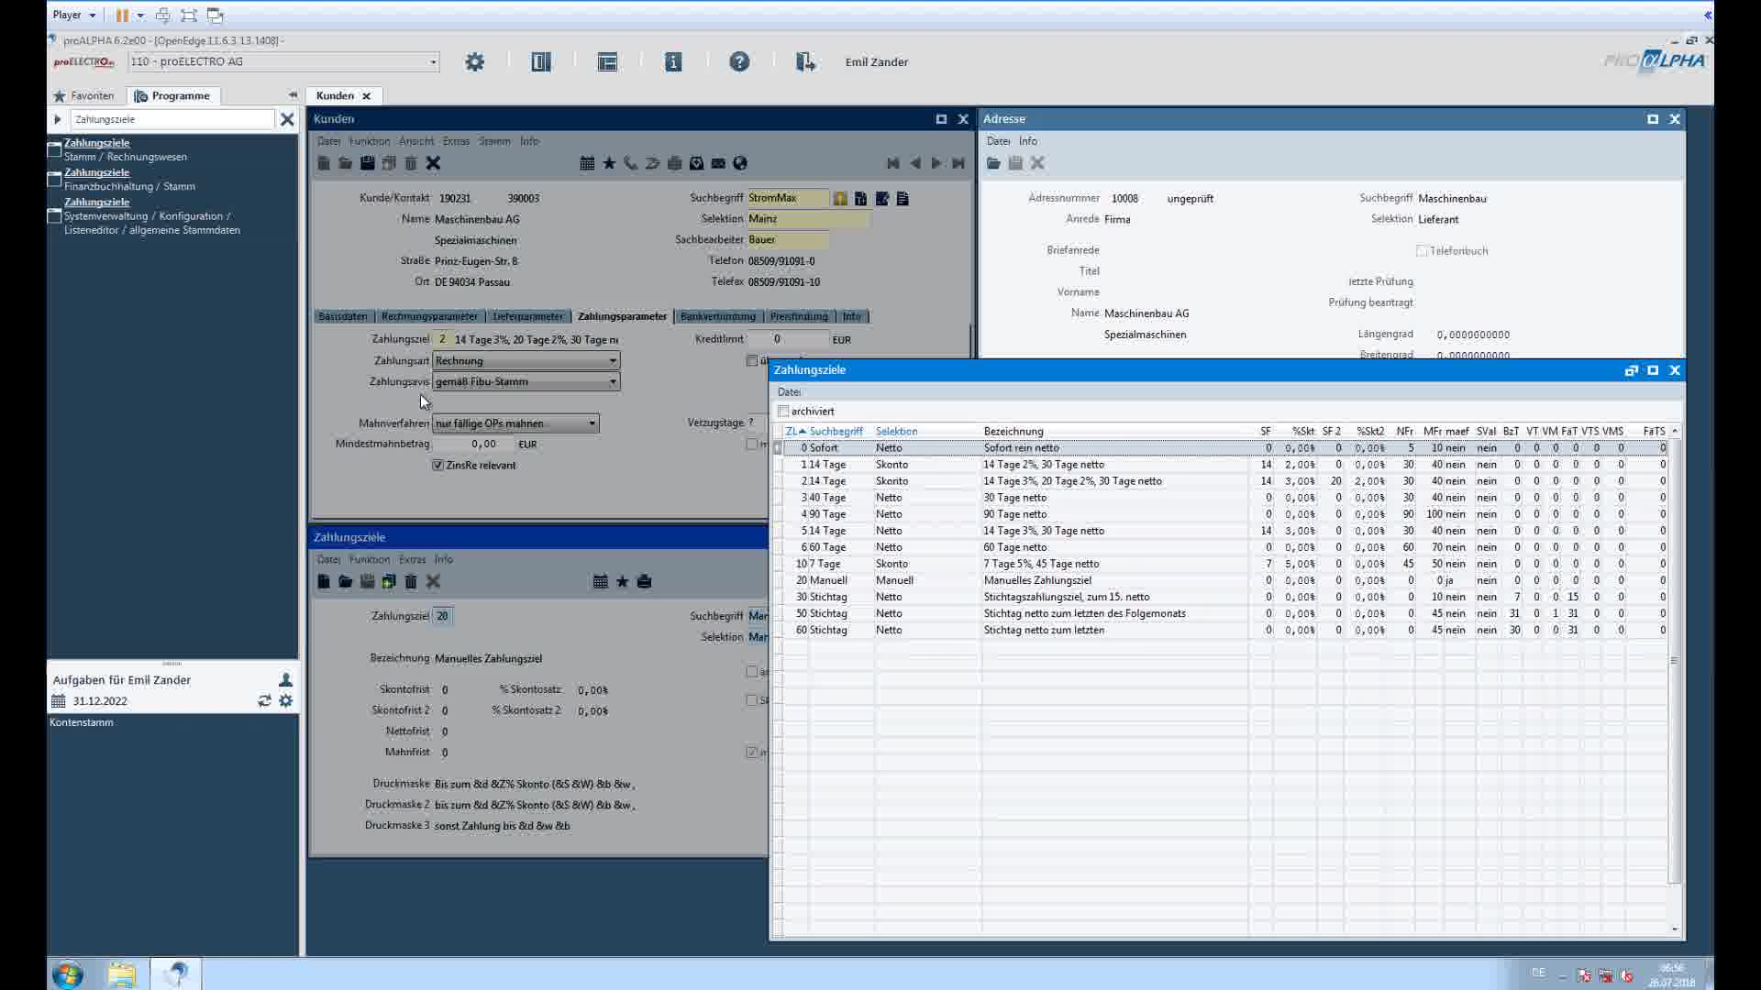Screen dimensions: 1761x990
Task: Pause the player recording
Action: [121, 15]
